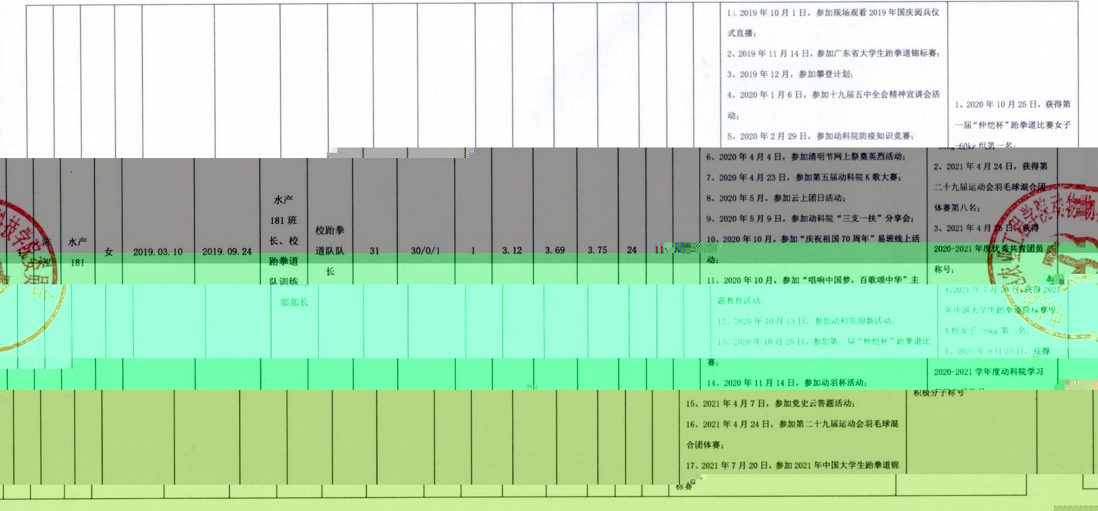Select award '4、2021年7月20日,获得2021' line
Viewport: 1098px width, 511px height.
pyautogui.click(x=1003, y=290)
